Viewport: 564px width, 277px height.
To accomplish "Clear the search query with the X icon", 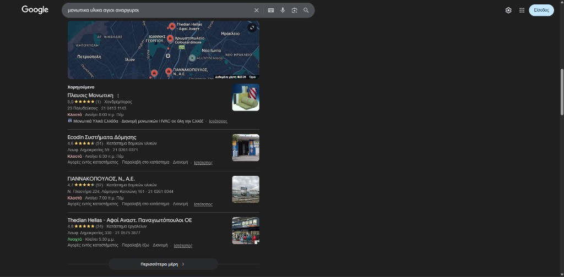I will click(x=257, y=10).
